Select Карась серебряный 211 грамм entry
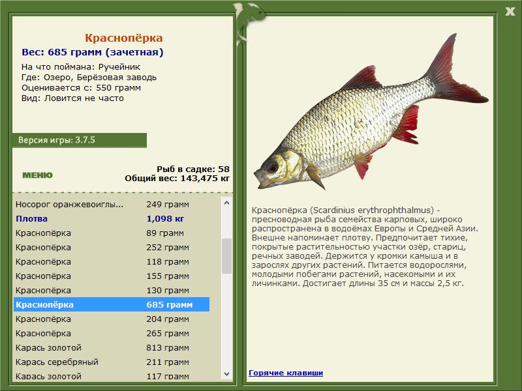This screenshot has height=391, width=522. (112, 362)
